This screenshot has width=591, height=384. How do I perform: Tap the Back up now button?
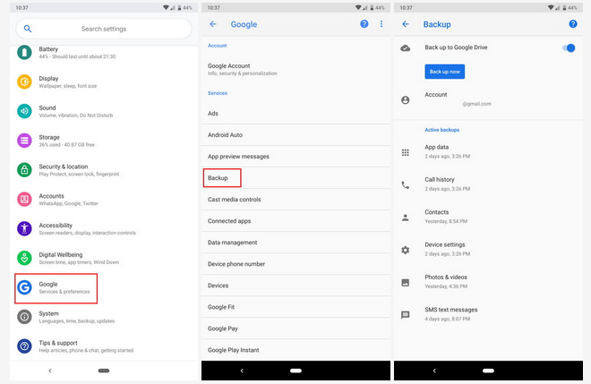click(x=445, y=72)
